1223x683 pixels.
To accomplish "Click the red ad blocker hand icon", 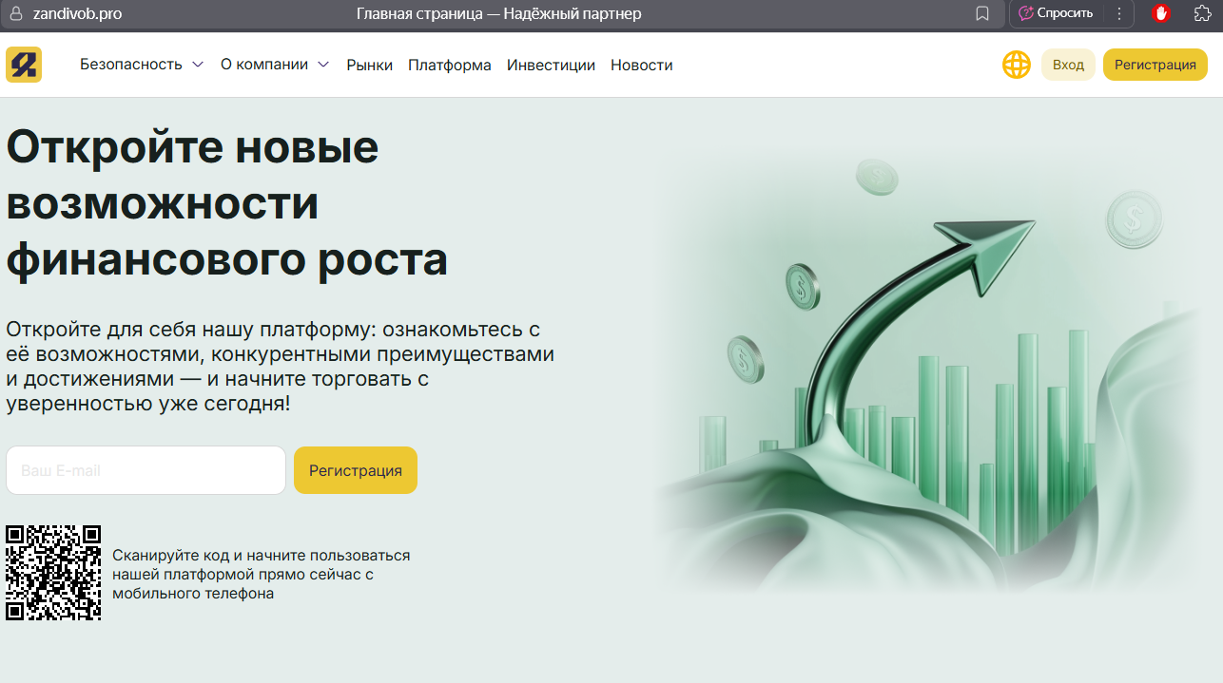I will pyautogui.click(x=1161, y=13).
